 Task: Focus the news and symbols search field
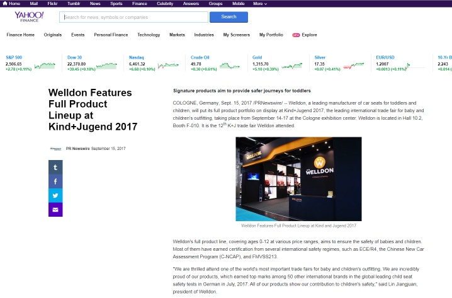coord(133,17)
